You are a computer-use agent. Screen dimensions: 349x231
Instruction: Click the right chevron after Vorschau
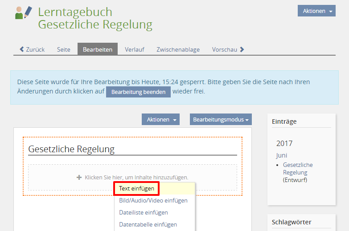(242, 49)
